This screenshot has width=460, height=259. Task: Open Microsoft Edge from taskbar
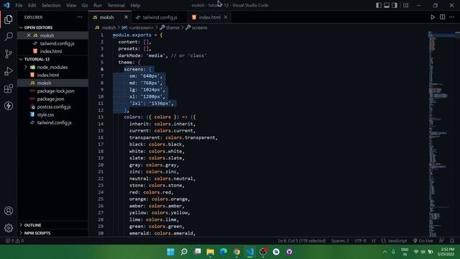pos(224,252)
